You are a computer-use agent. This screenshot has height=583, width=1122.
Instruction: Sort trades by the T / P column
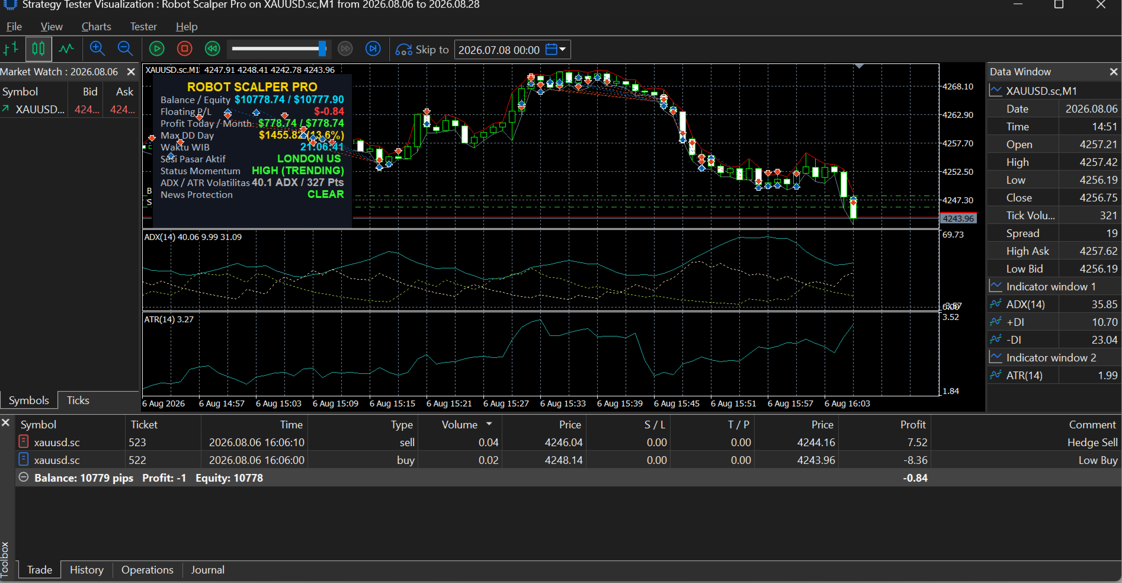pos(712,425)
